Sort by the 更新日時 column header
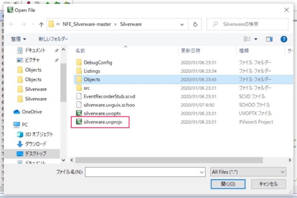The height and width of the screenshot is (198, 297). click(x=190, y=51)
